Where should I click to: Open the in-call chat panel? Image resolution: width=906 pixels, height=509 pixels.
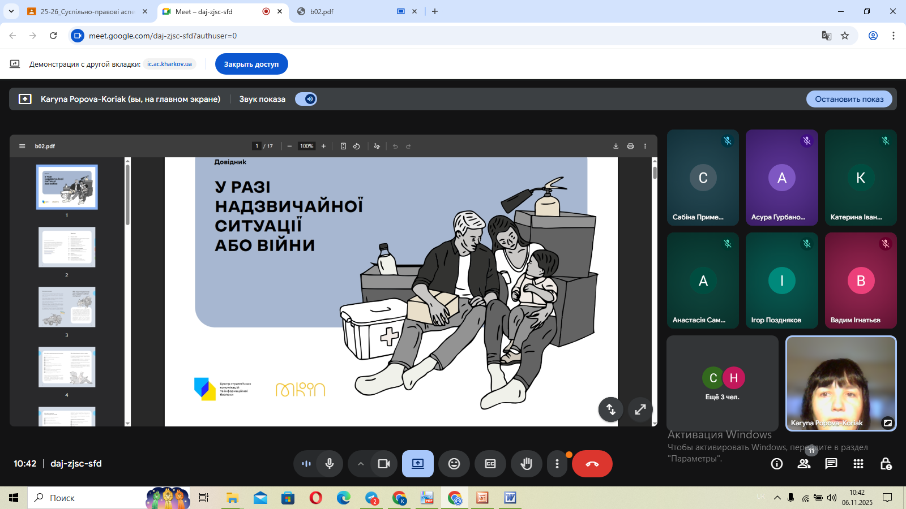831,464
